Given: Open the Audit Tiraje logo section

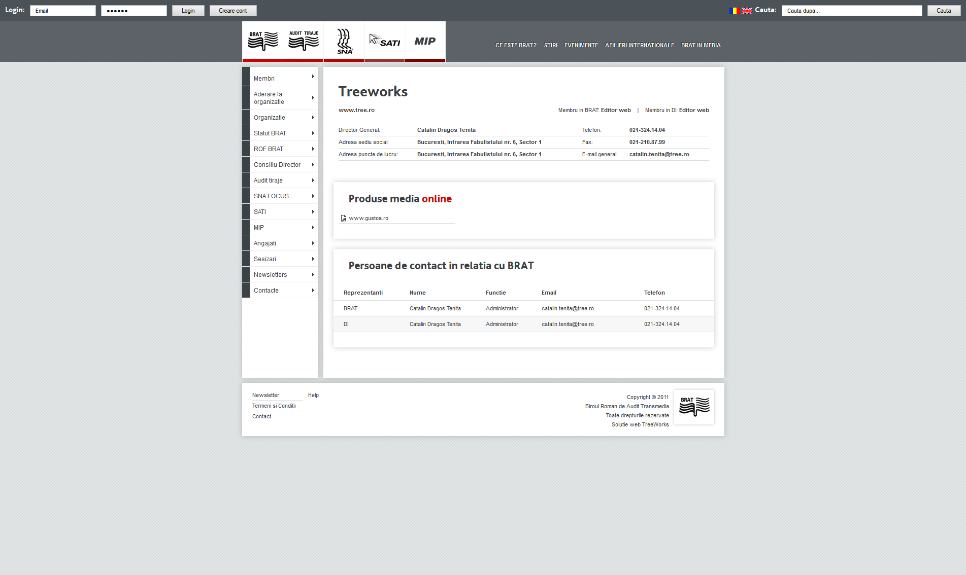Looking at the screenshot, I should 303,41.
